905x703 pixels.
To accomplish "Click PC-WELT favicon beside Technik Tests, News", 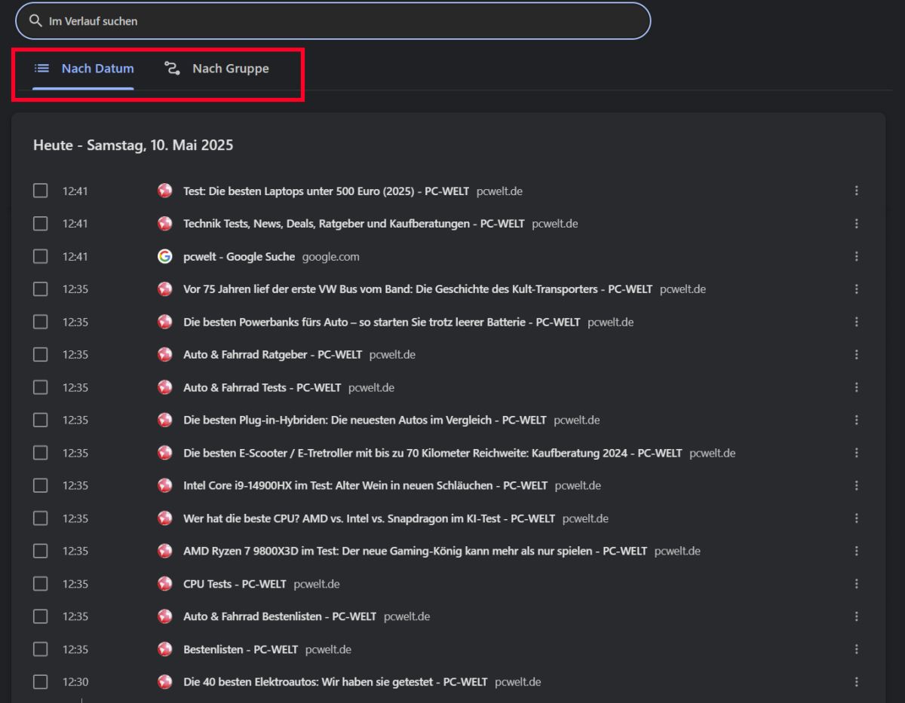I will pos(164,224).
